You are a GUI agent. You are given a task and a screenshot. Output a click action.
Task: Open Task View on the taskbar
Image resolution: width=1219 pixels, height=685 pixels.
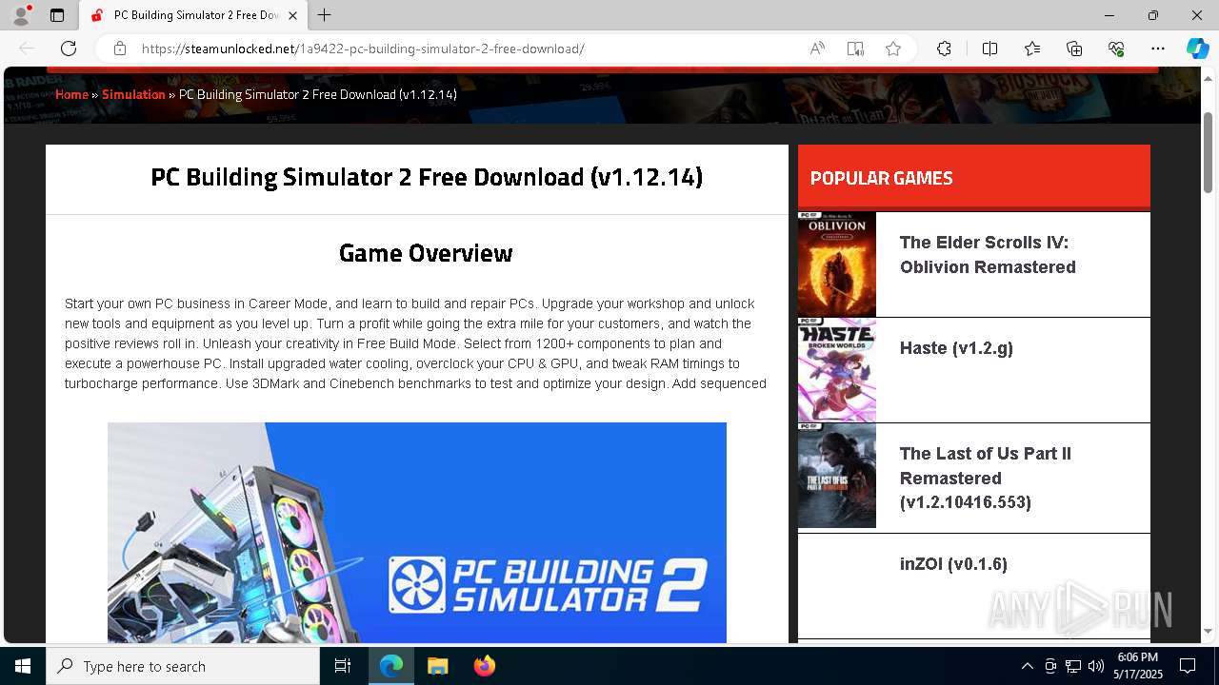(x=343, y=666)
